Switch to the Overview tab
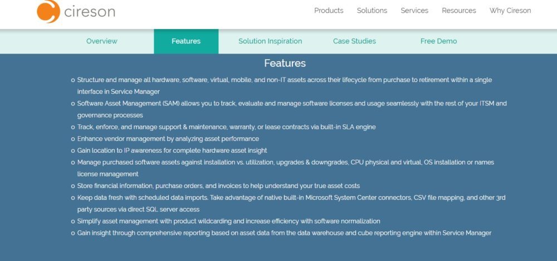Image resolution: width=557 pixels, height=261 pixels. 102,41
